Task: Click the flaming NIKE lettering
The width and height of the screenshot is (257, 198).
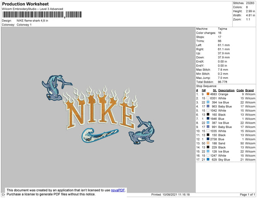Action: [x=100, y=108]
